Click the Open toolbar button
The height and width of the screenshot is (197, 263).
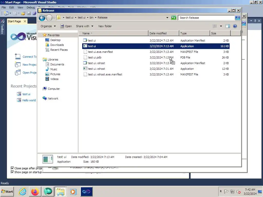66,26
